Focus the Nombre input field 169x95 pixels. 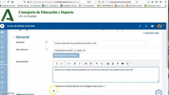point(100,43)
